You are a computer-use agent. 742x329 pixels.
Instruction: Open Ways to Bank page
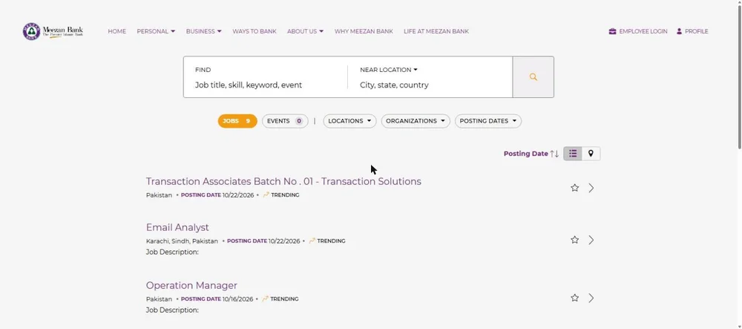coord(254,31)
